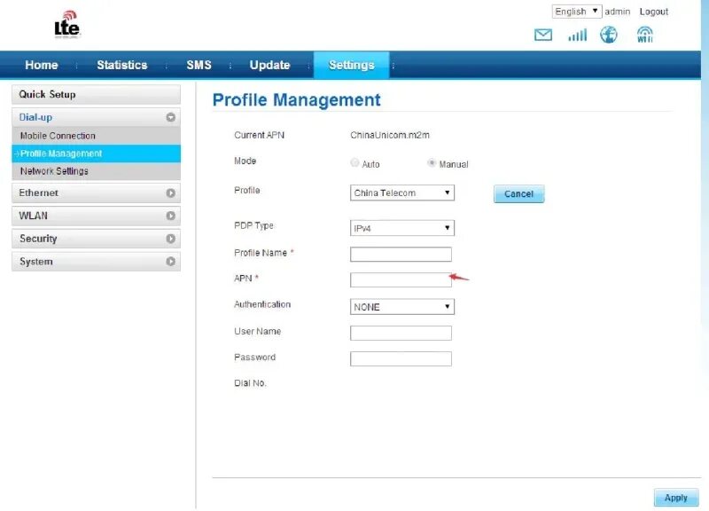Click the Security sidebar label

point(38,239)
